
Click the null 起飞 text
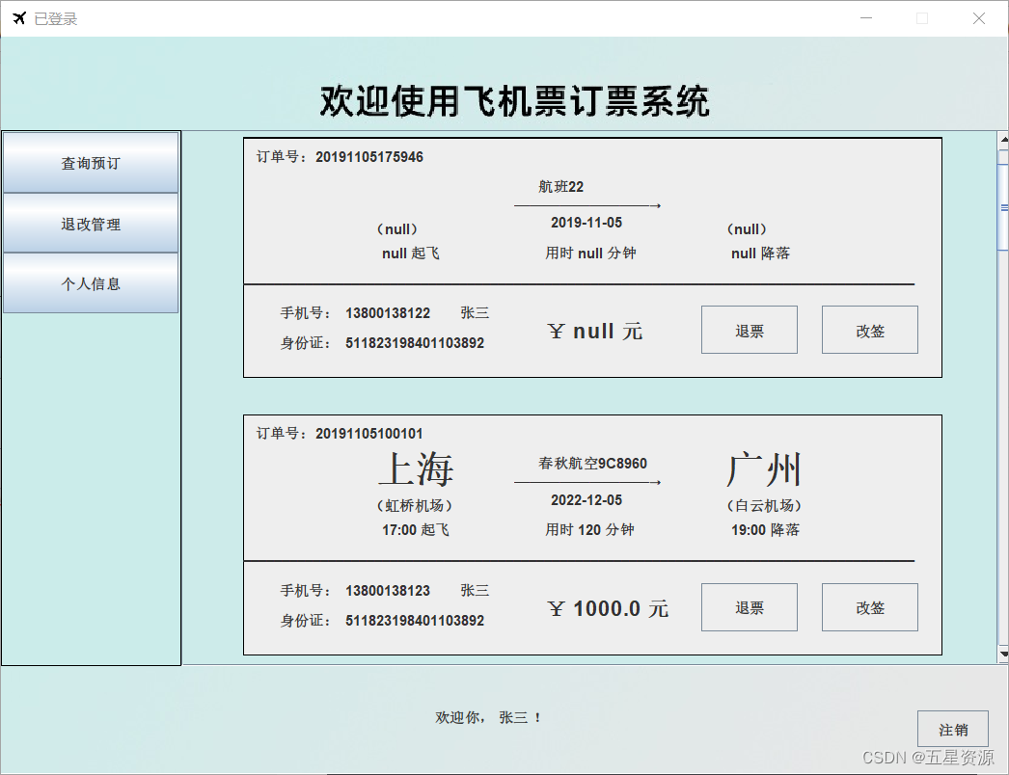point(411,254)
